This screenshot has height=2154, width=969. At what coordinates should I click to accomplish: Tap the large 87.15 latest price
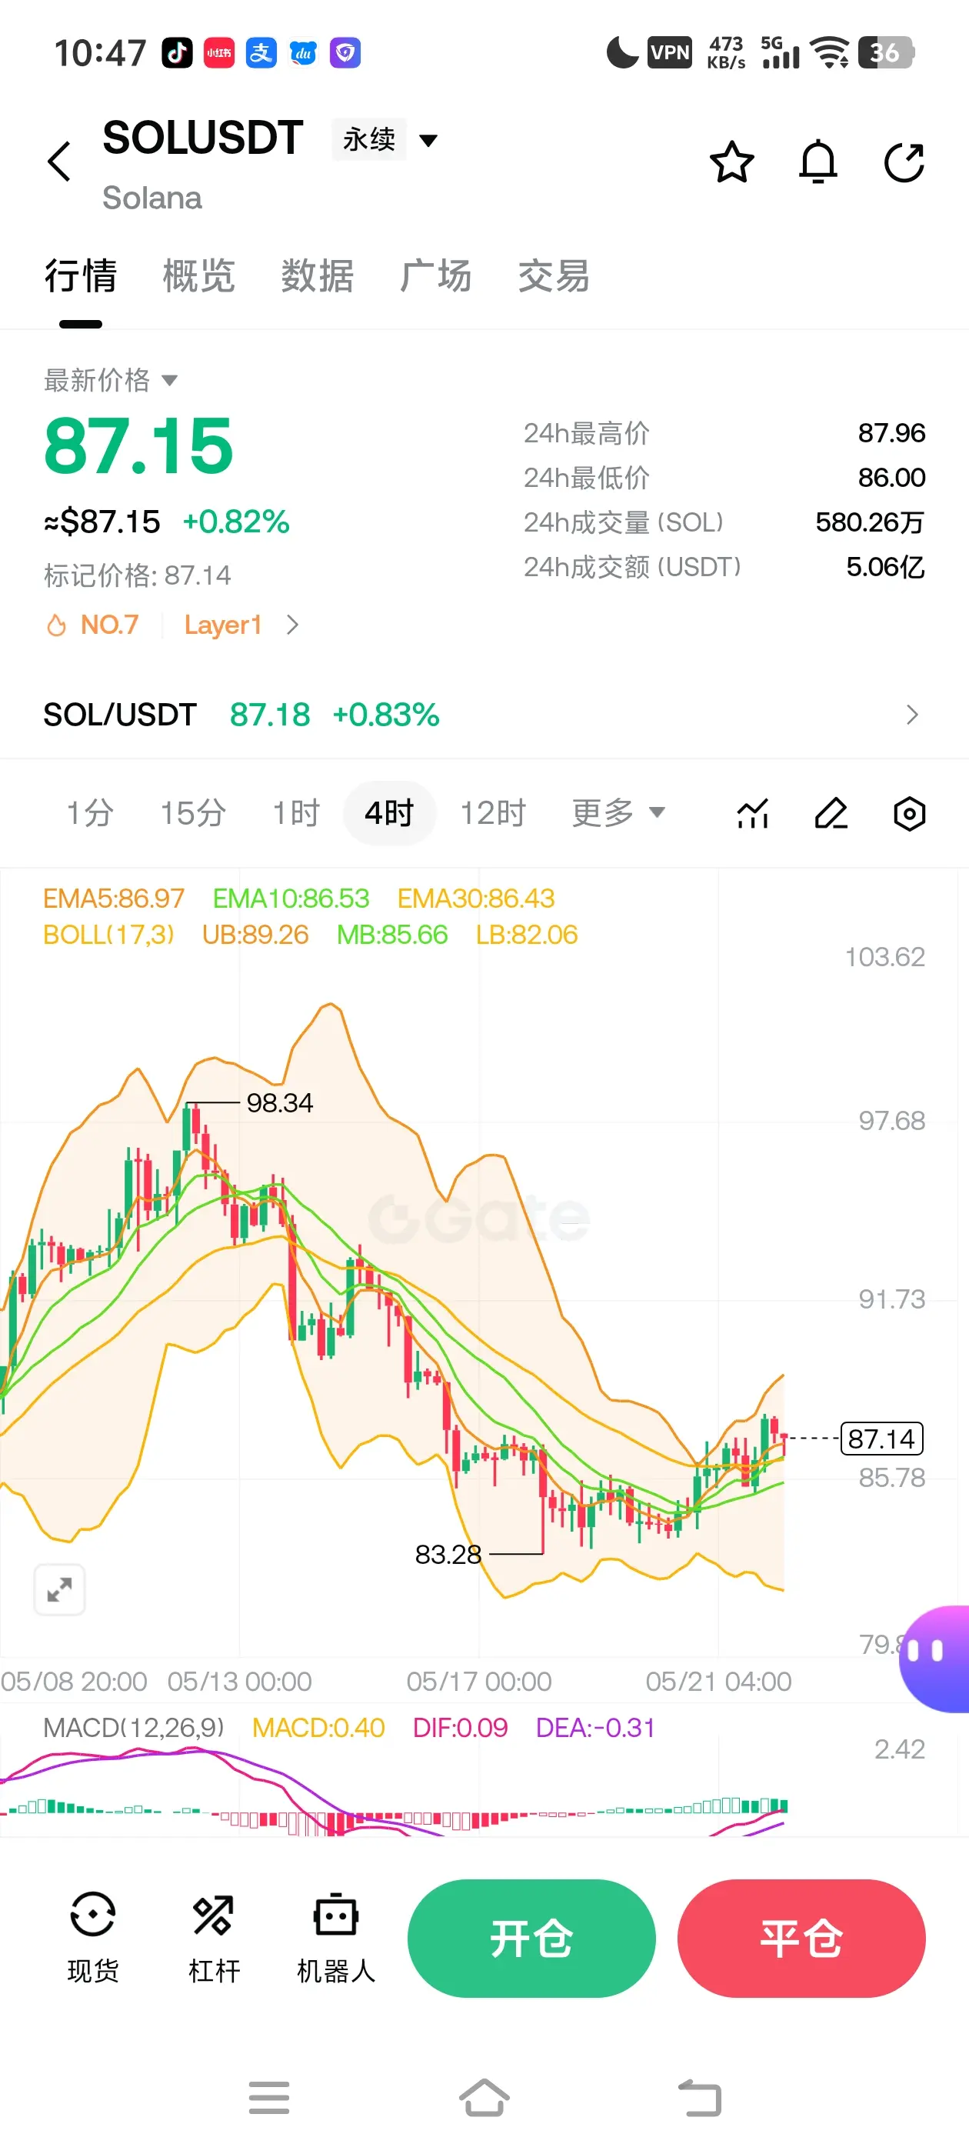coord(138,446)
